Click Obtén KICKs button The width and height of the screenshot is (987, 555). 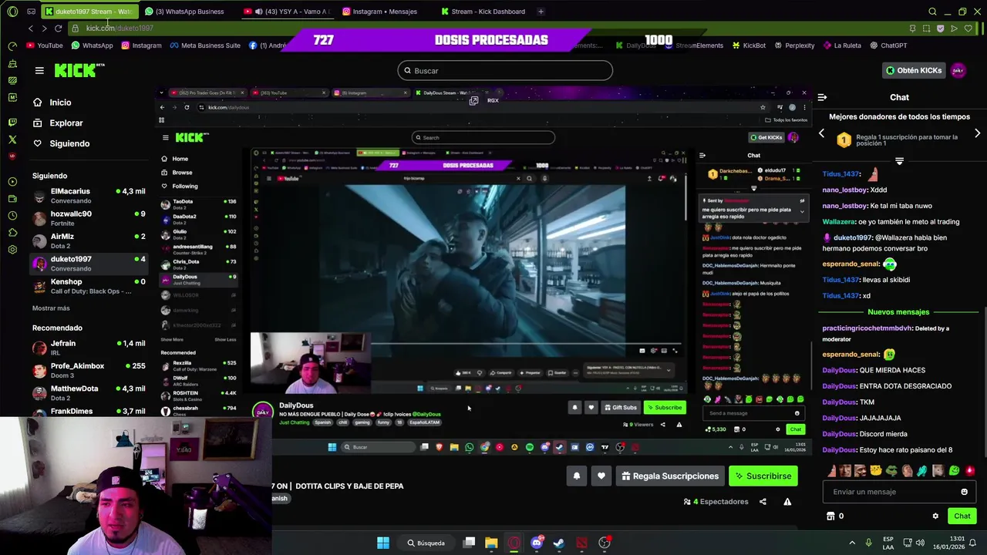click(x=914, y=70)
